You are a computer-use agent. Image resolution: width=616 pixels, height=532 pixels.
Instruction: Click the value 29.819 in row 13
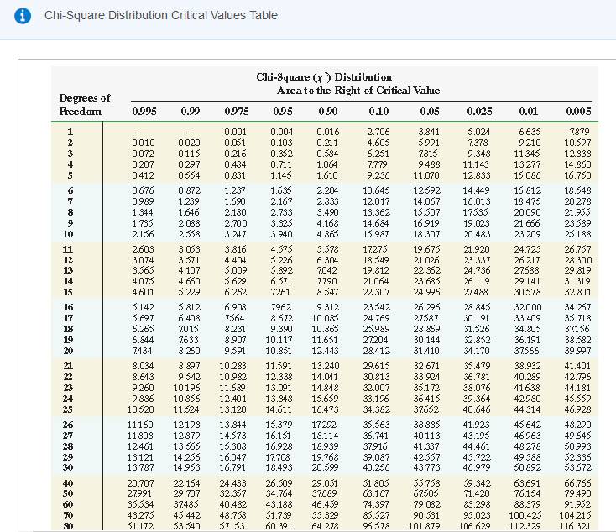[577, 270]
